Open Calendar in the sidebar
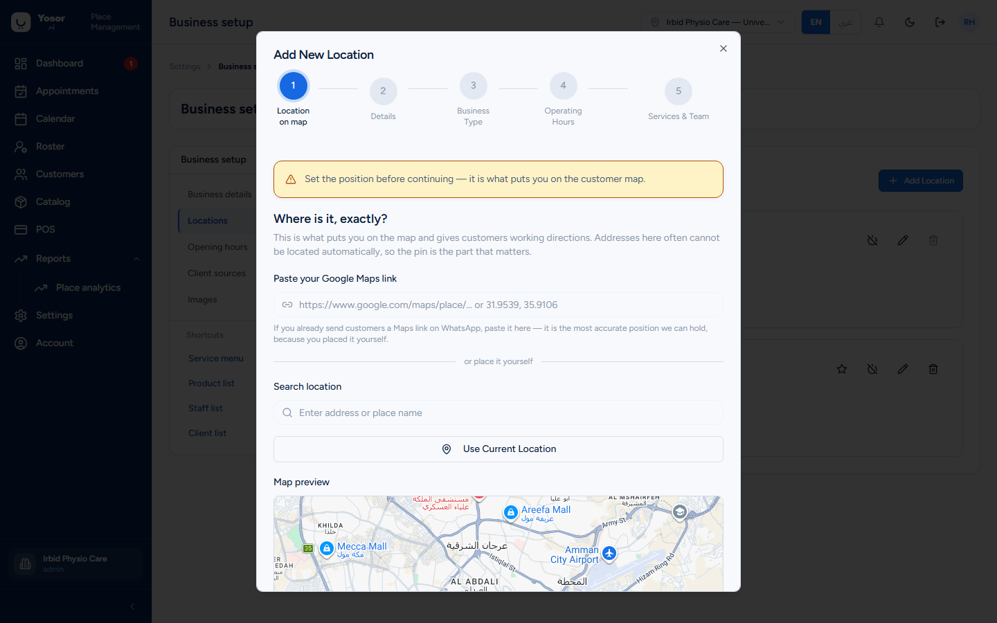The image size is (997, 623). click(x=75, y=118)
